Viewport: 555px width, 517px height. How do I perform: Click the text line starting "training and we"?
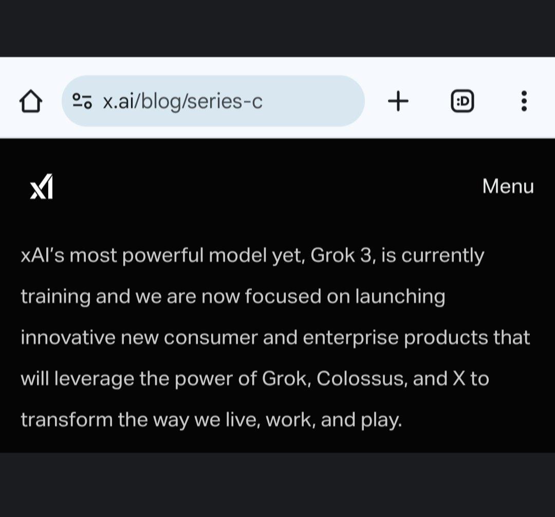tap(233, 297)
